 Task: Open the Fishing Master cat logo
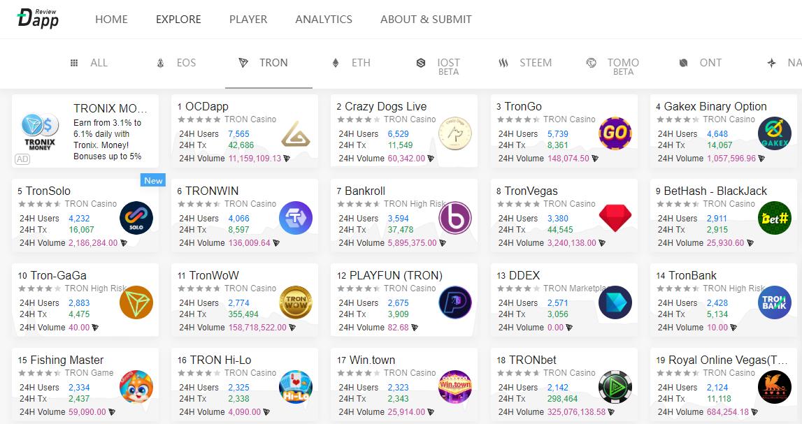(x=136, y=387)
